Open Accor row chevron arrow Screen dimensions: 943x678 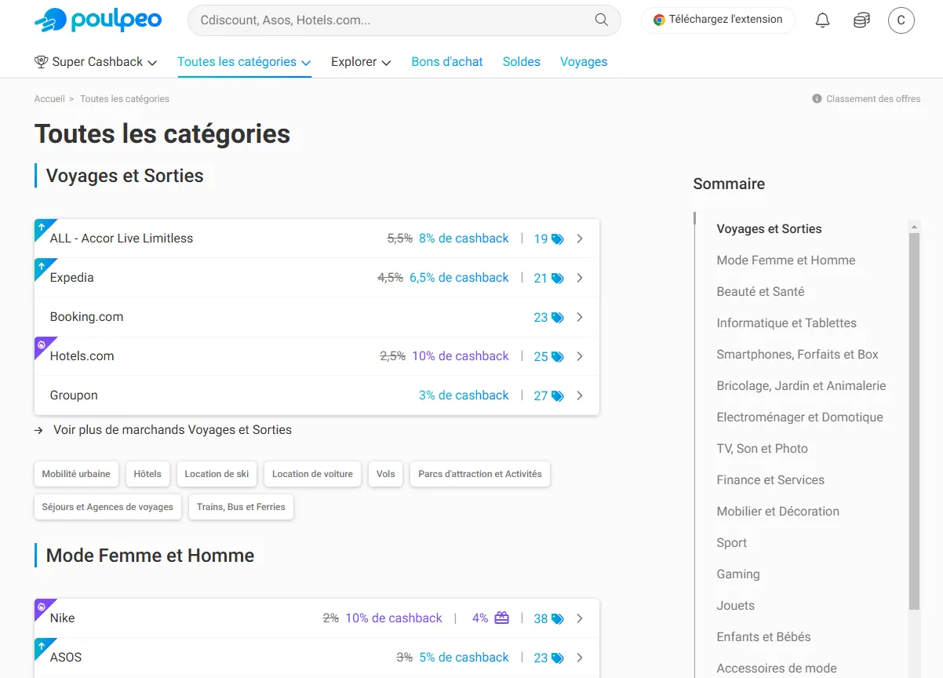pos(580,239)
